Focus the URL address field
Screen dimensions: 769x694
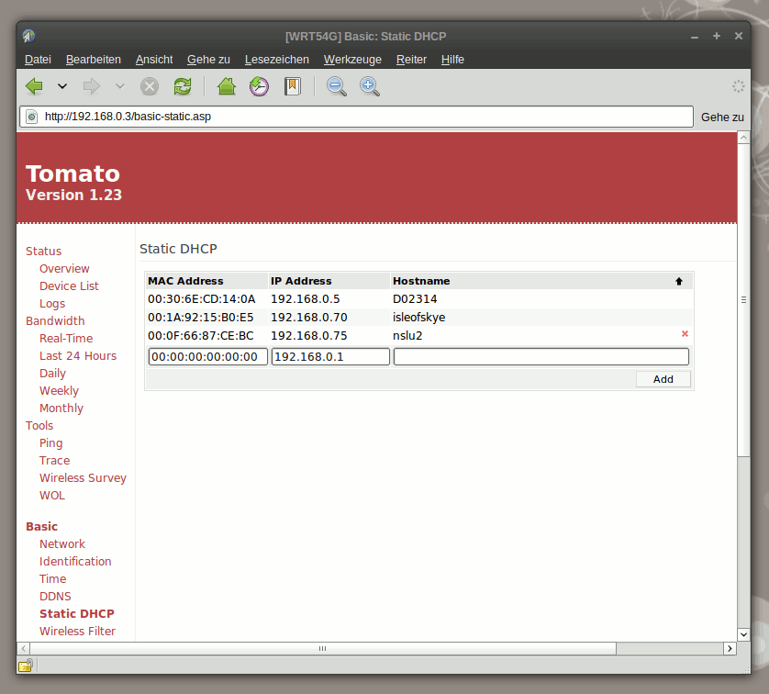point(357,117)
